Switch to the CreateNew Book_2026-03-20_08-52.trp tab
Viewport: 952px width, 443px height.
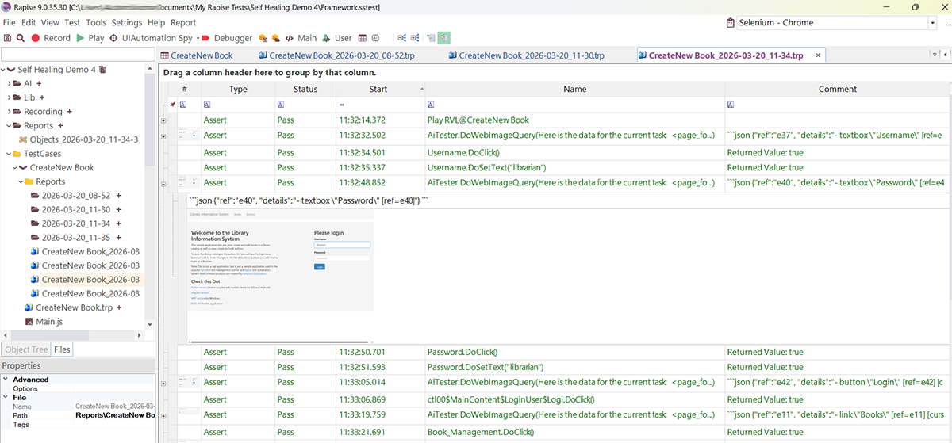coord(341,55)
